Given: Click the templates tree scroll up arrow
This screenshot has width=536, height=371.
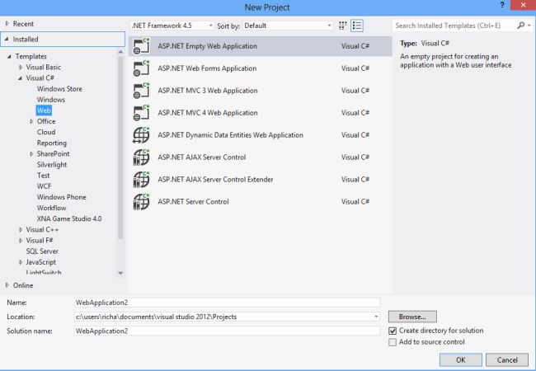Looking at the screenshot, I should 120,52.
